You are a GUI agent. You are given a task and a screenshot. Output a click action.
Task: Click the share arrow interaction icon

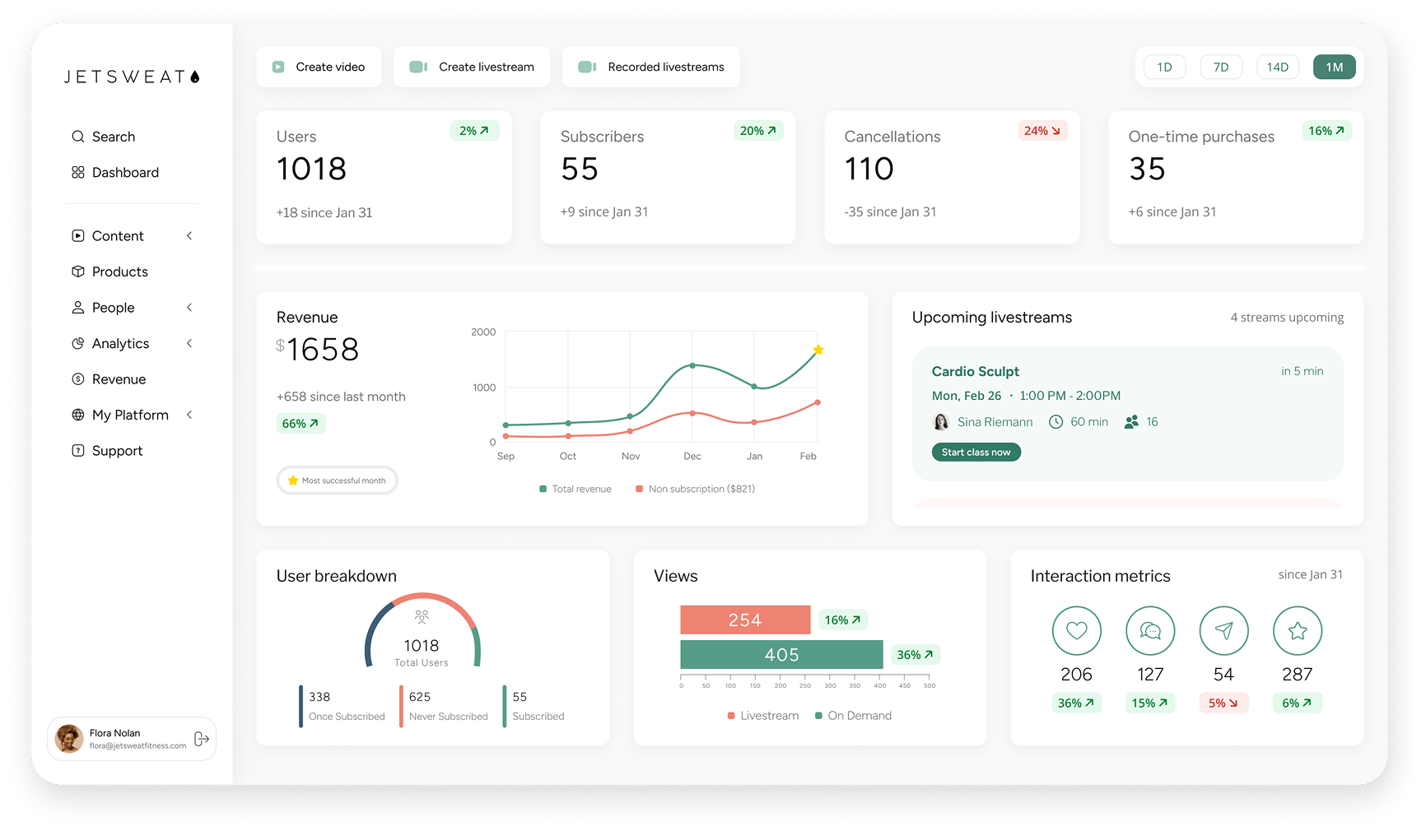1223,630
